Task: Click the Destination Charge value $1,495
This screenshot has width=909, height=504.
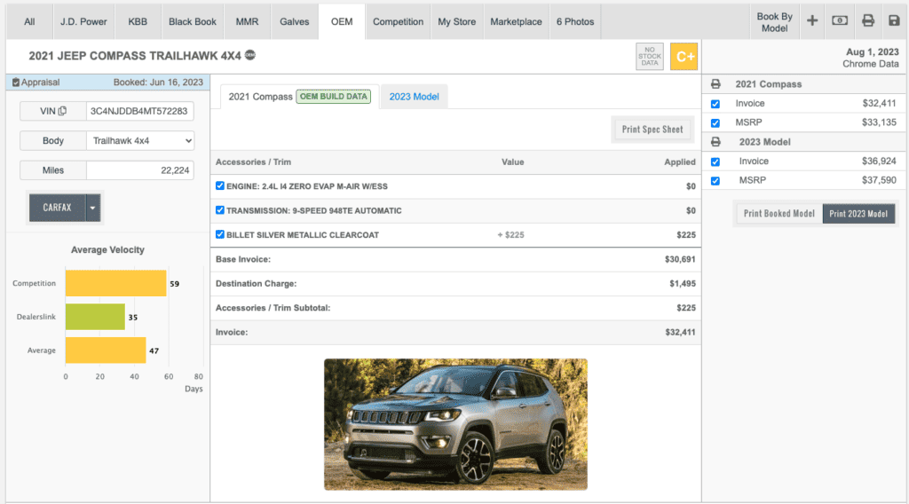Action: click(x=683, y=283)
